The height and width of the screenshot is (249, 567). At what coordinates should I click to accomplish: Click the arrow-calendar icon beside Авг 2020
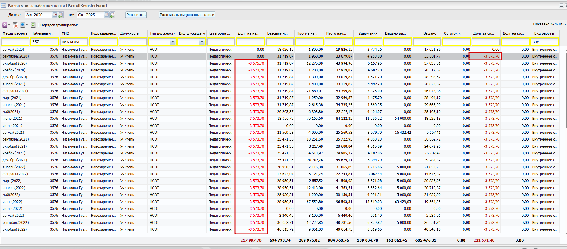(61, 15)
